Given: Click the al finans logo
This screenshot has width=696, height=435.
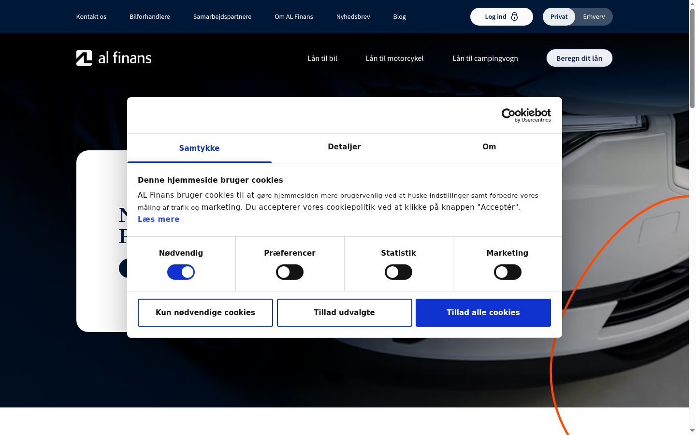Looking at the screenshot, I should pos(114,58).
